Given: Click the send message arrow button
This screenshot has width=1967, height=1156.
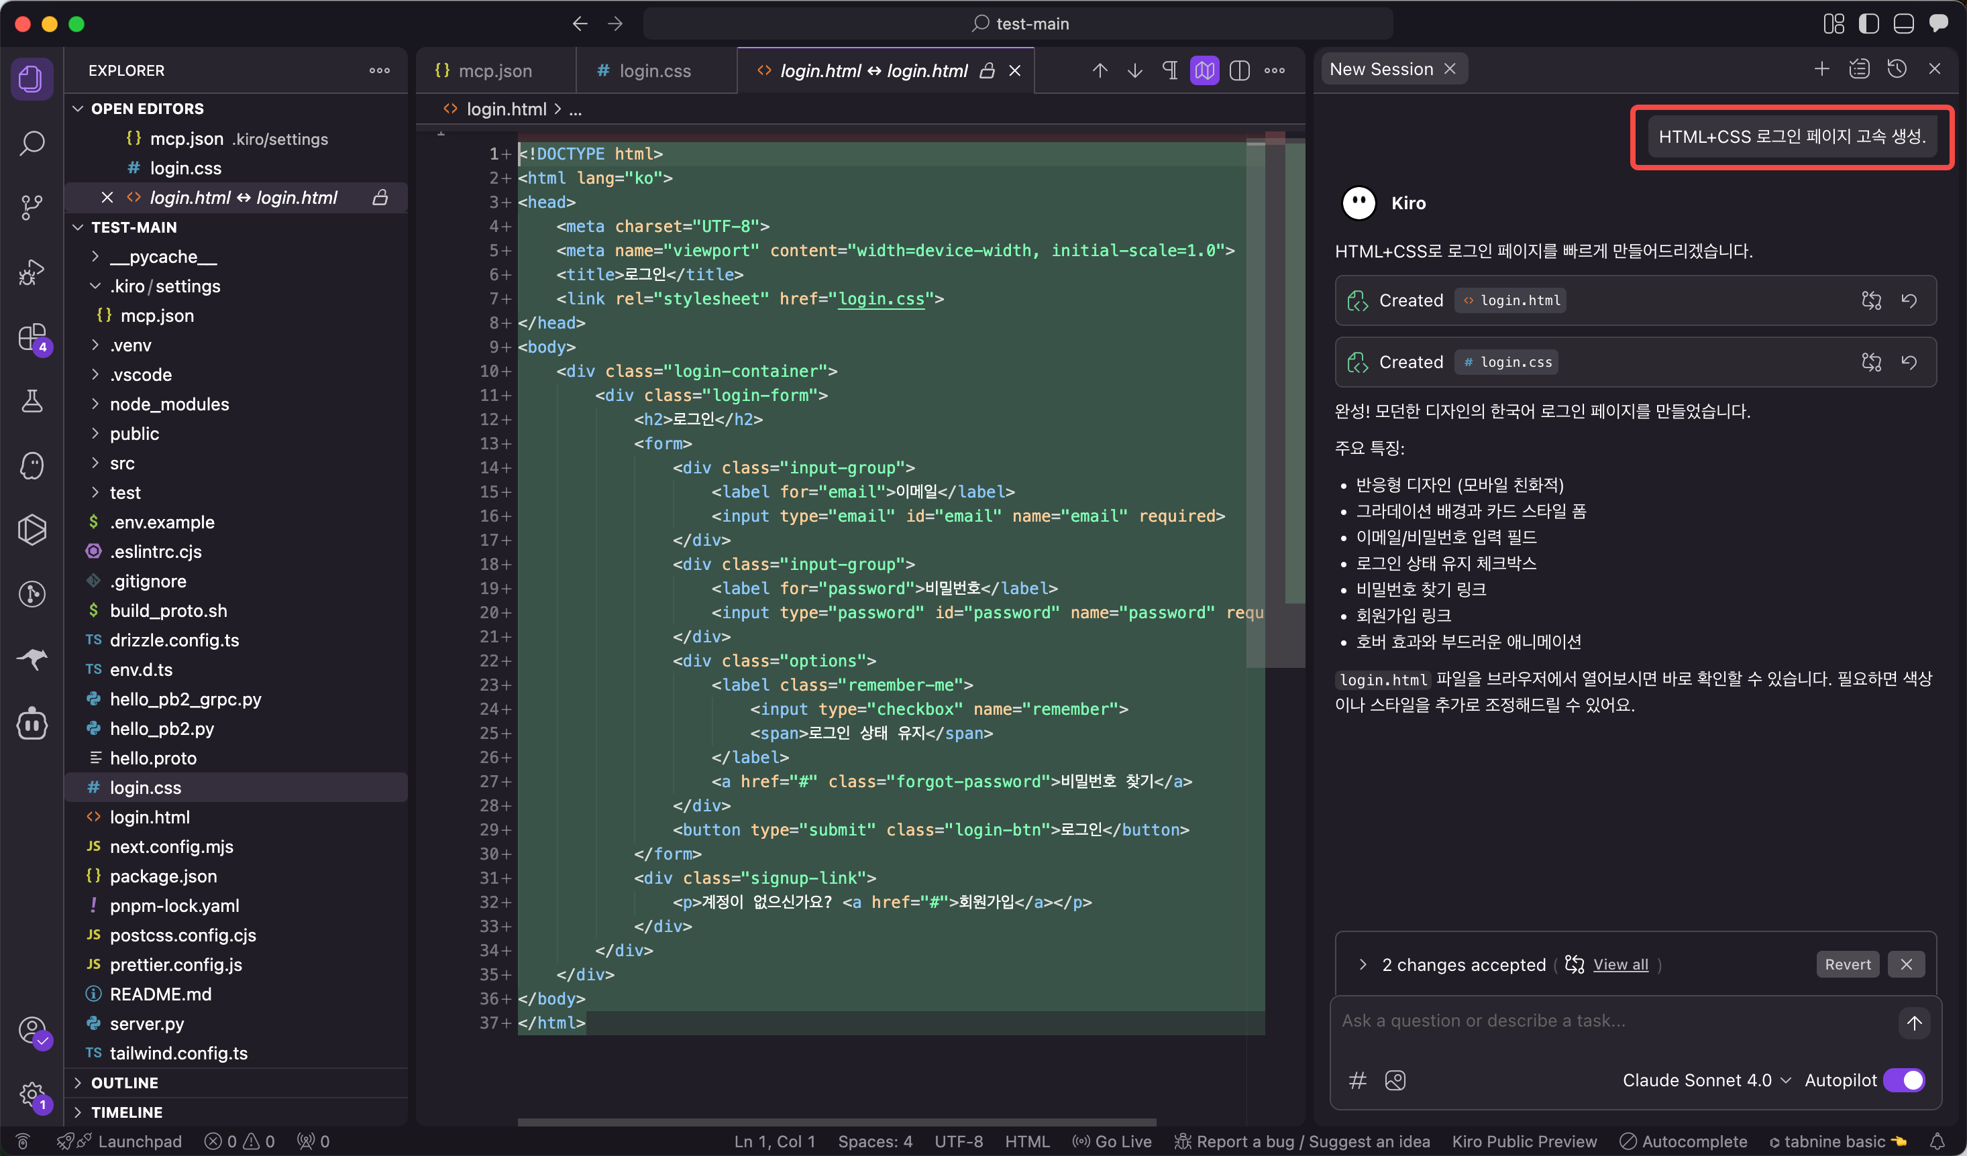Looking at the screenshot, I should (1914, 1023).
